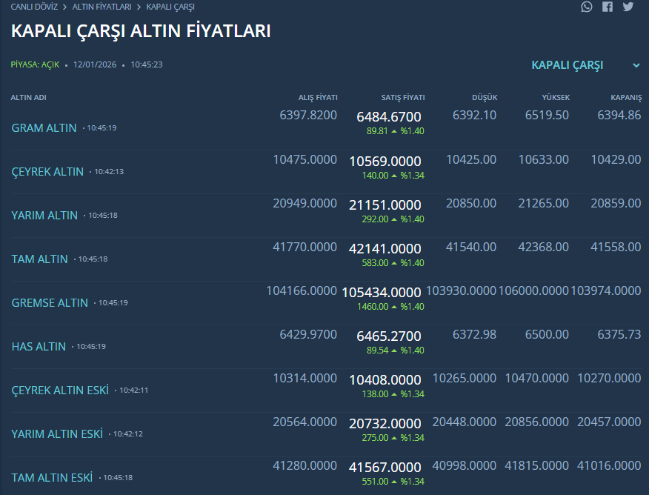The height and width of the screenshot is (495, 649).
Task: Open ALTIN FİYATLARI breadcrumb link
Action: (101, 7)
